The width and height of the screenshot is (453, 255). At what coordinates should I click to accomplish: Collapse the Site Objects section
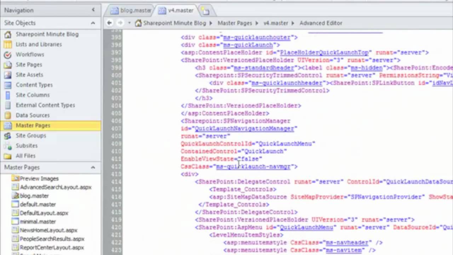coord(93,23)
